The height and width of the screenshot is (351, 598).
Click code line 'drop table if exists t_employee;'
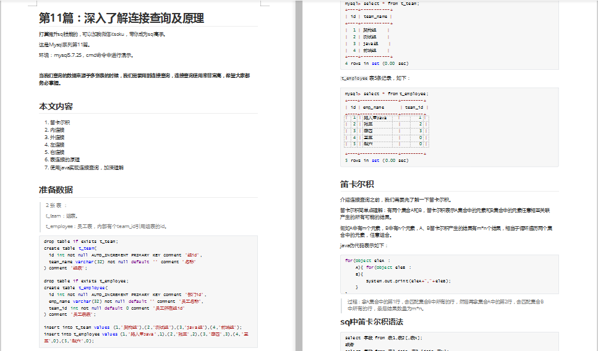(x=86, y=281)
